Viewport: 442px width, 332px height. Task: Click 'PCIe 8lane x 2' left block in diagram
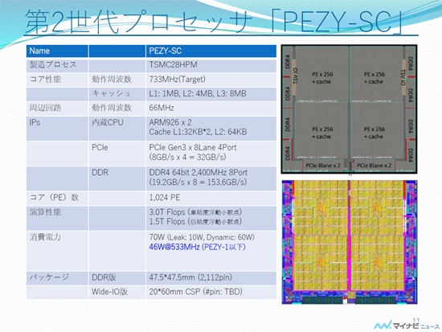[323, 166]
